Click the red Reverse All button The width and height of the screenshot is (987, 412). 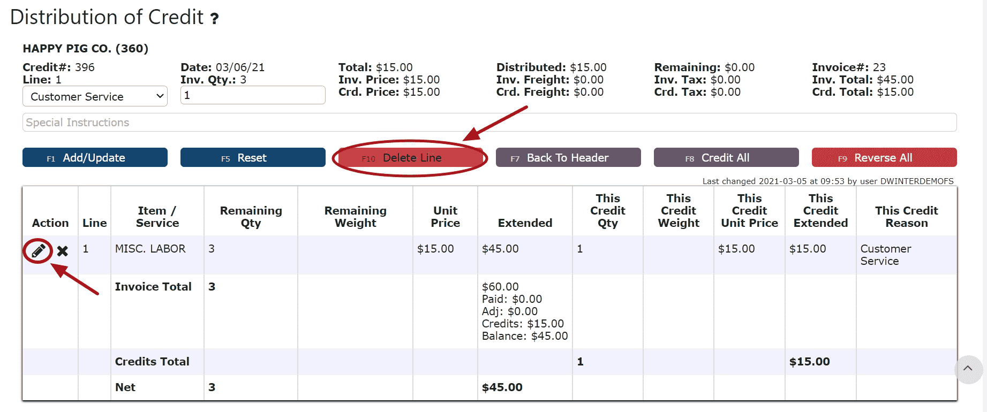pyautogui.click(x=884, y=158)
